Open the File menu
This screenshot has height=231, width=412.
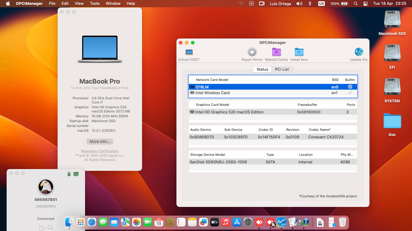tap(52, 4)
